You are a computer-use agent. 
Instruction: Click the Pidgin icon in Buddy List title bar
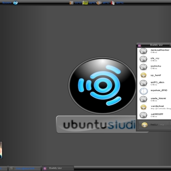click(139, 45)
